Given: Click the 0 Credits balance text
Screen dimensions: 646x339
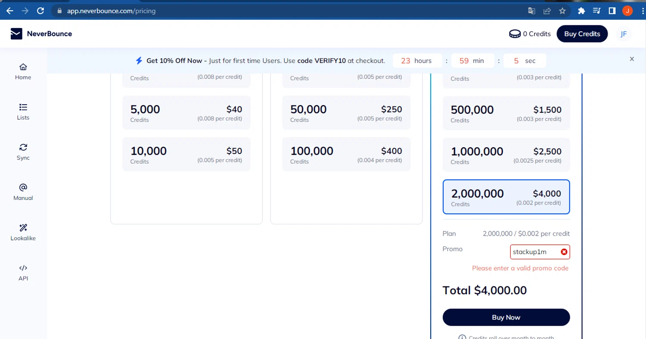Looking at the screenshot, I should (x=537, y=34).
